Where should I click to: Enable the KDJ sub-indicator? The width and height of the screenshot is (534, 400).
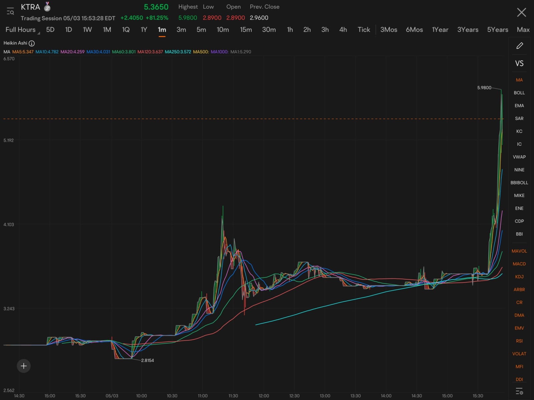(x=519, y=277)
